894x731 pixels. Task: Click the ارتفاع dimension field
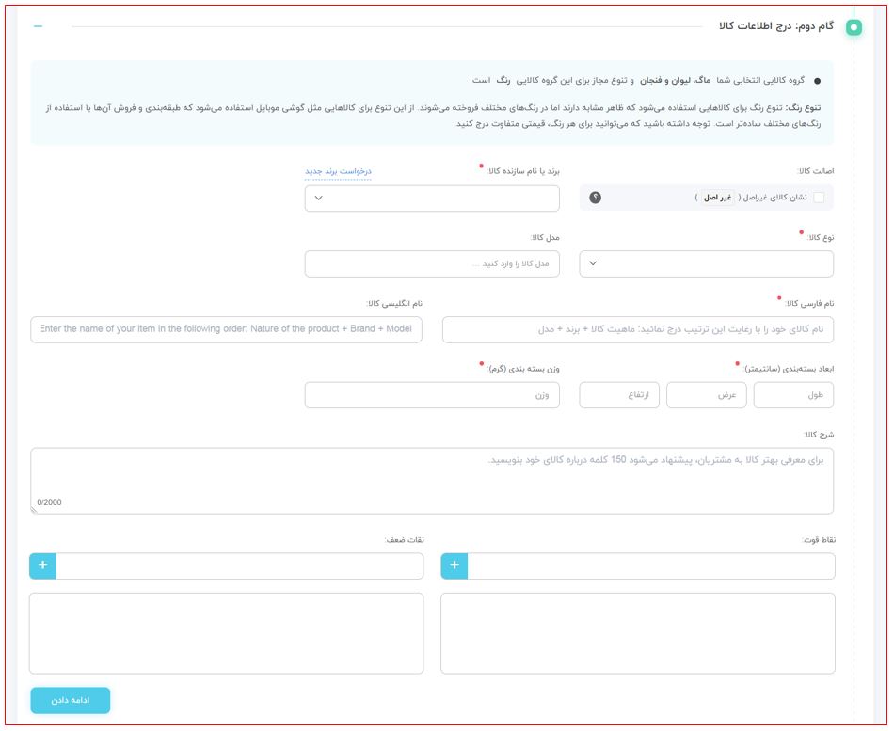618,395
